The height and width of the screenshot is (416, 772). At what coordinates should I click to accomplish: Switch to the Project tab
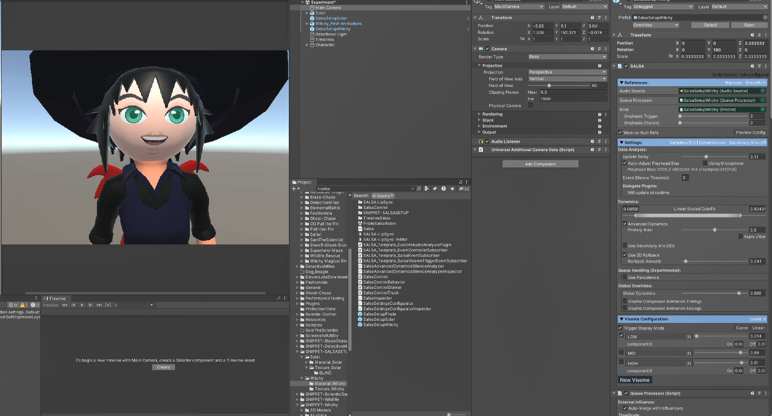pyautogui.click(x=302, y=182)
